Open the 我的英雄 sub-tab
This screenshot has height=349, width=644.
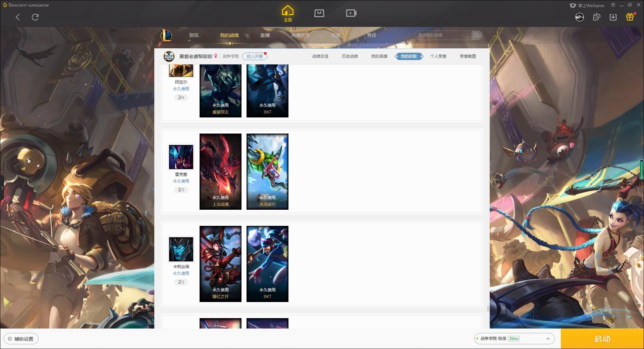[379, 56]
